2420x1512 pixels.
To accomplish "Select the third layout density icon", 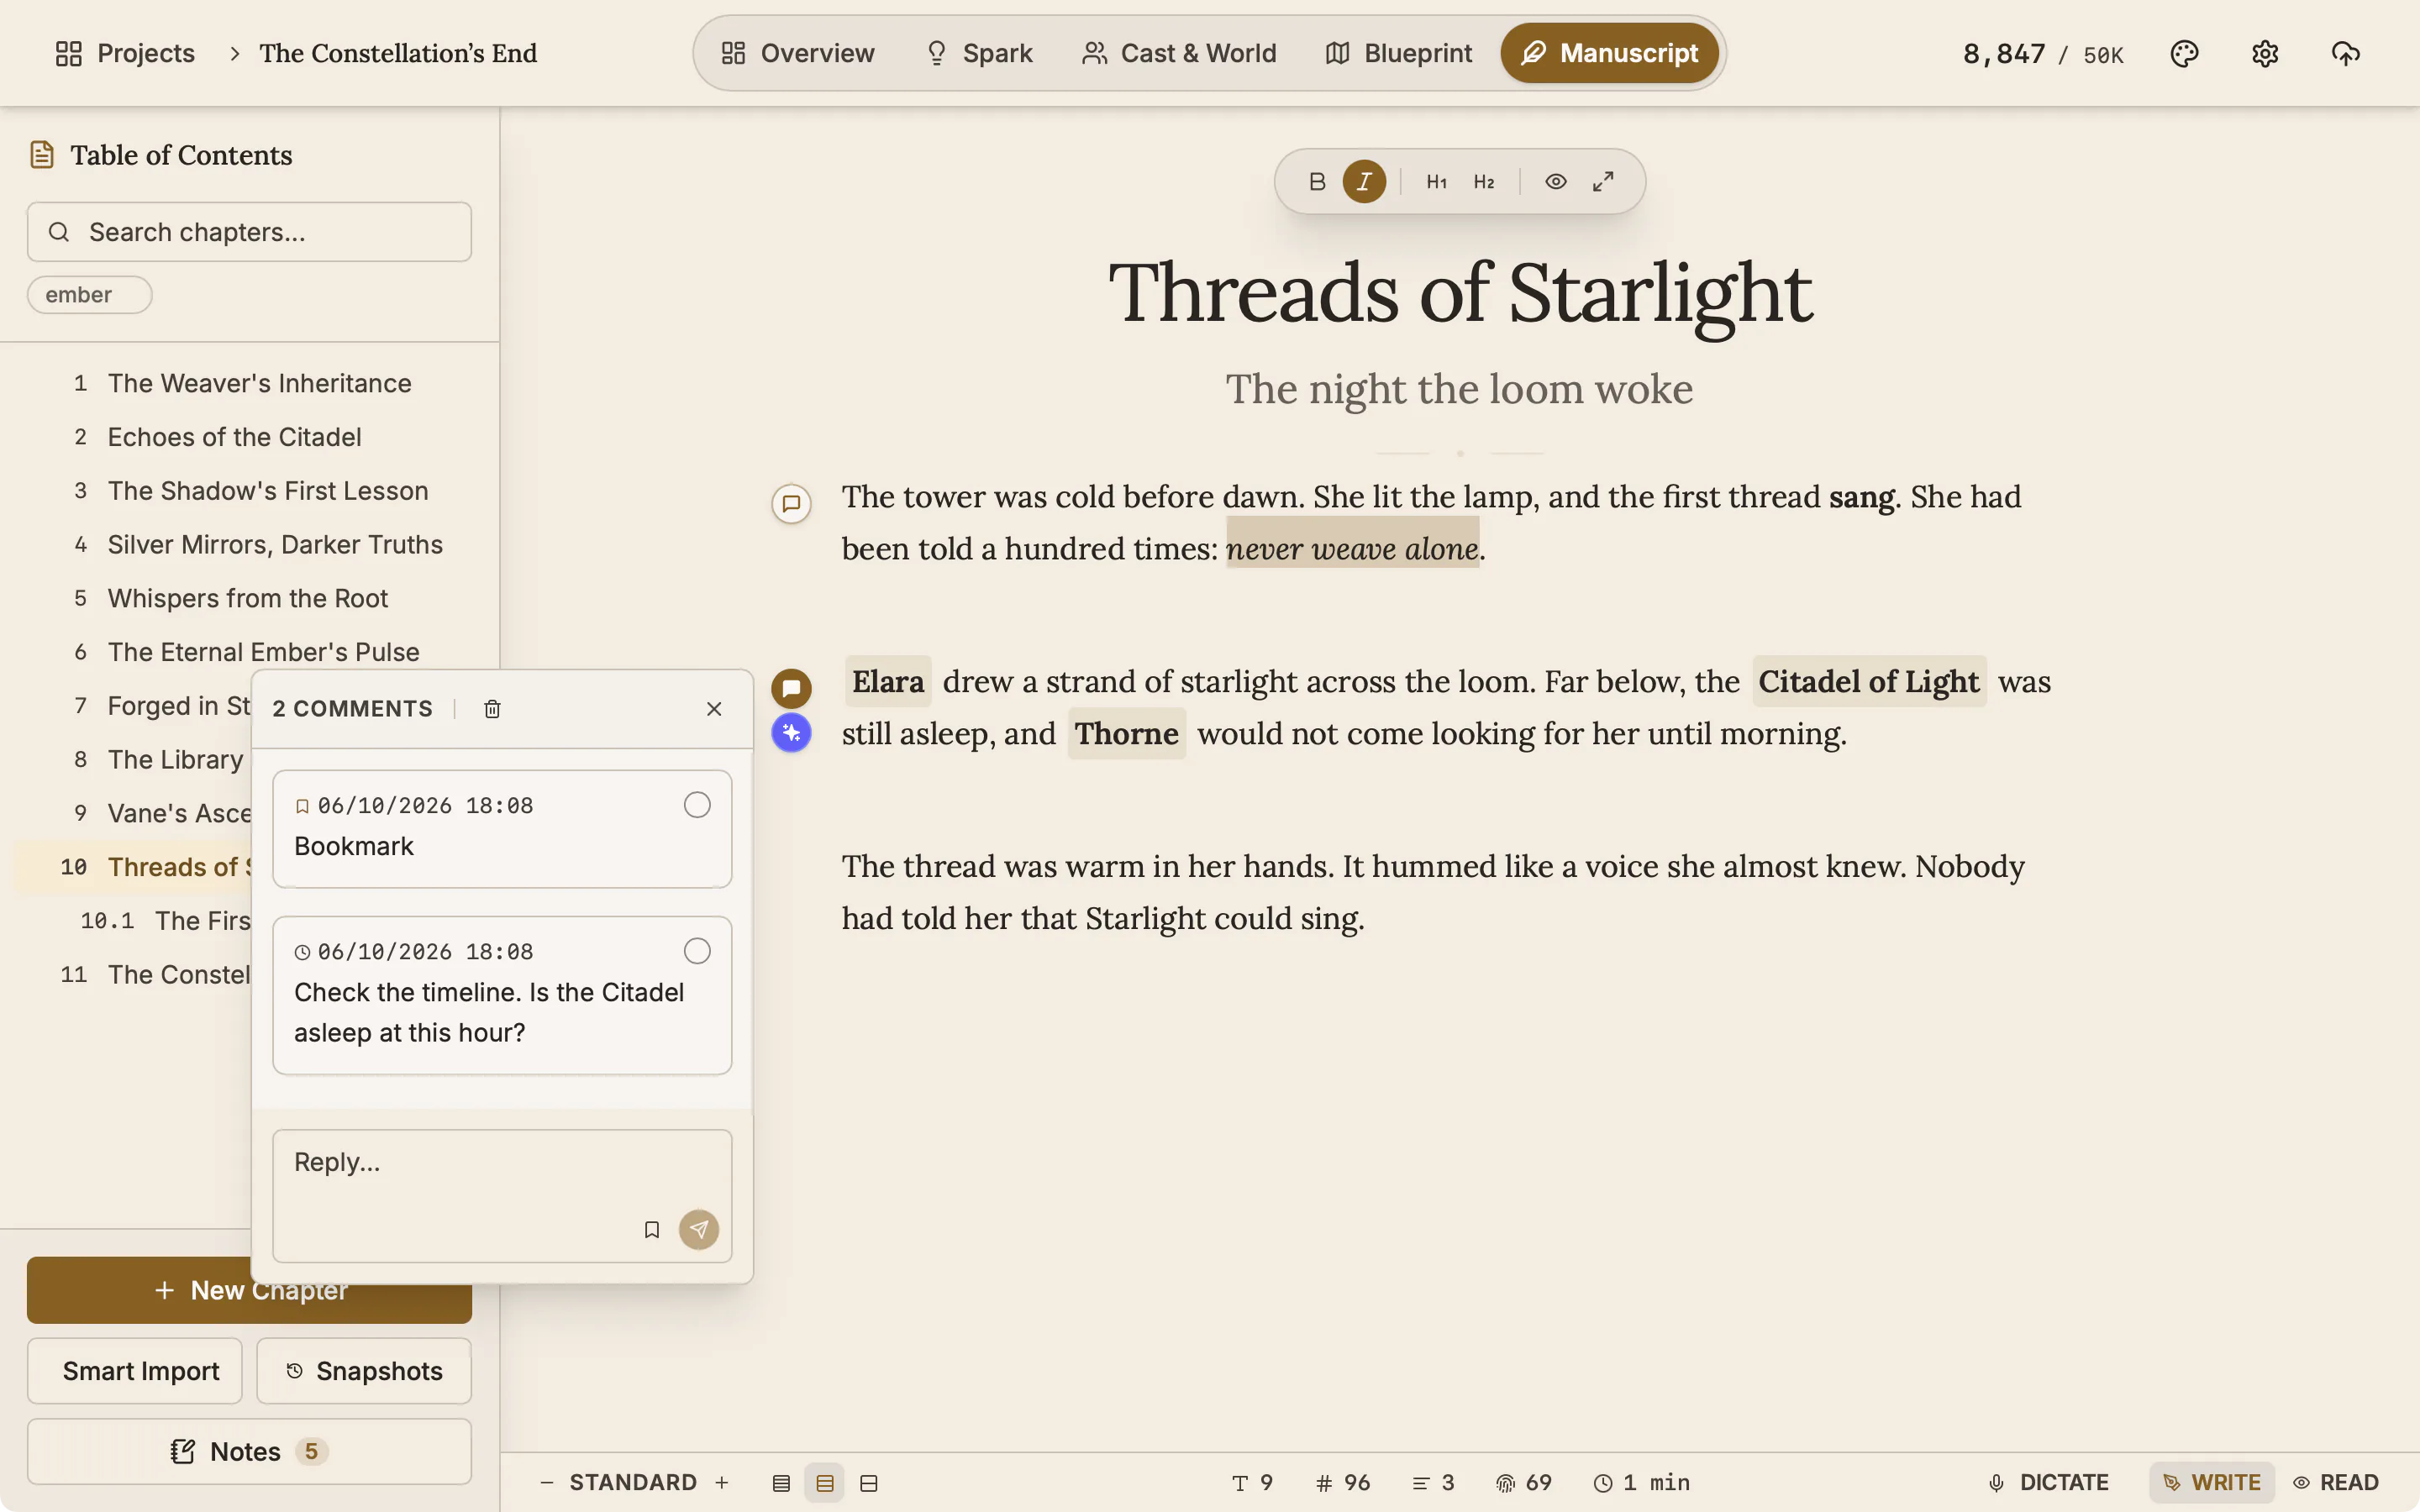I will tap(869, 1483).
